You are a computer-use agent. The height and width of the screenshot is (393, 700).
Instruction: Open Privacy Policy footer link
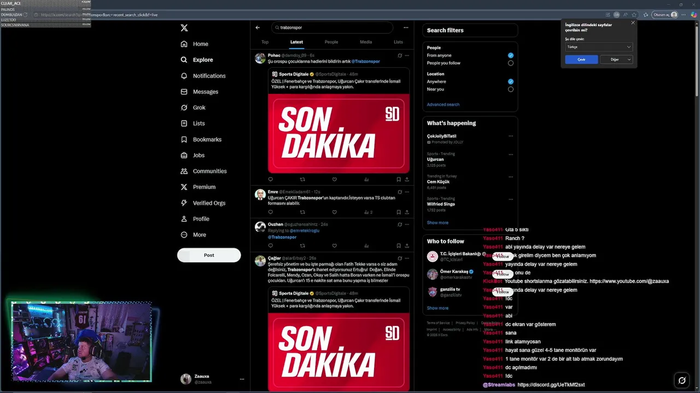(x=465, y=323)
